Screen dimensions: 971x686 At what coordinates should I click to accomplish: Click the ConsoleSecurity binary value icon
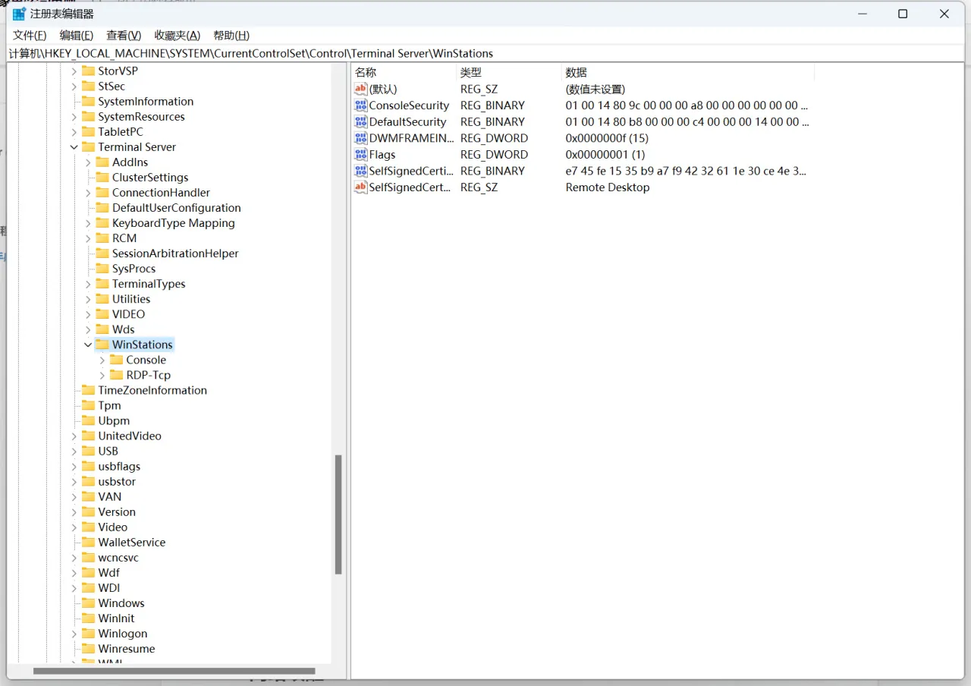pos(360,105)
